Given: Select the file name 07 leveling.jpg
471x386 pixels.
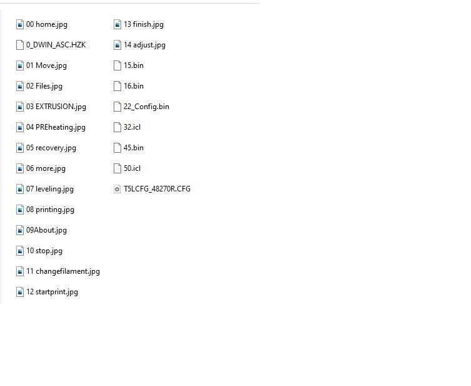Looking at the screenshot, I should coord(50,189).
